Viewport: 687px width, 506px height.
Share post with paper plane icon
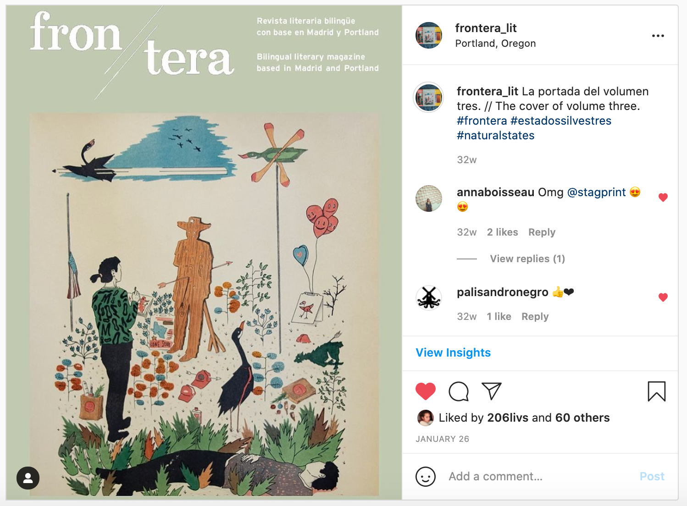(491, 391)
